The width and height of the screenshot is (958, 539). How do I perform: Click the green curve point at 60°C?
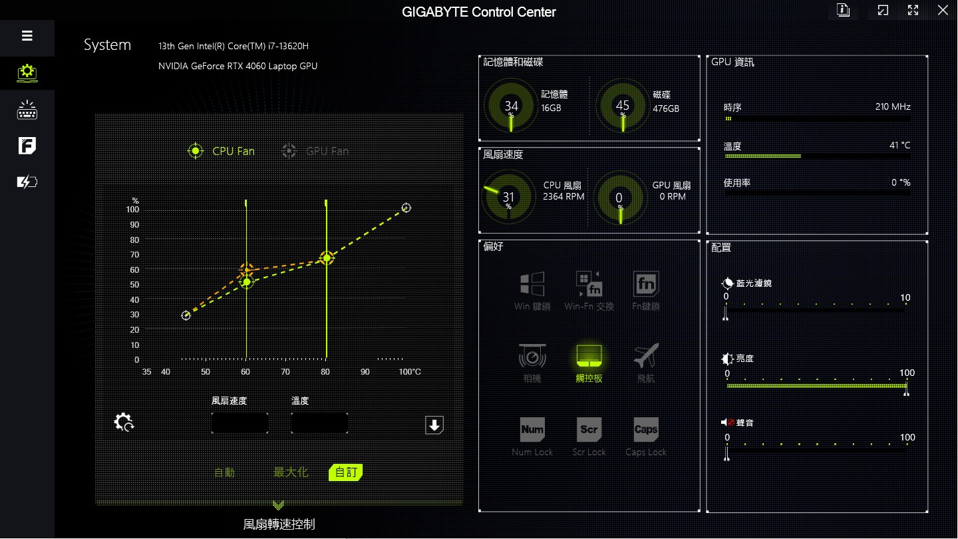click(x=247, y=282)
